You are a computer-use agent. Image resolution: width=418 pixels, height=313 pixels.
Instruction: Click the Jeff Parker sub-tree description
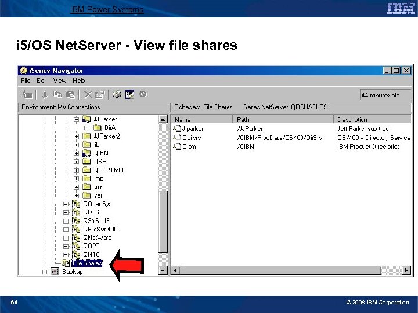[363, 129]
